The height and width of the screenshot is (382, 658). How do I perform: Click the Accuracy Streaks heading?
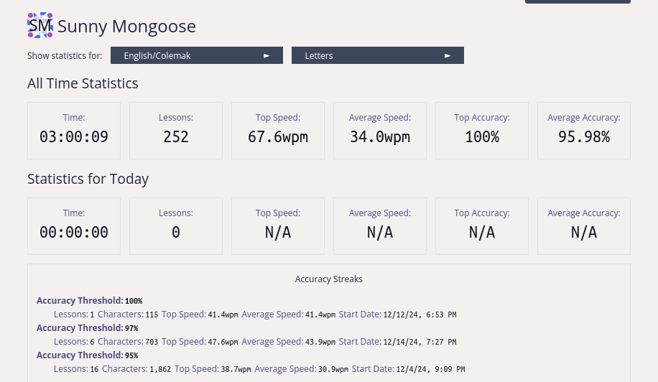point(329,279)
